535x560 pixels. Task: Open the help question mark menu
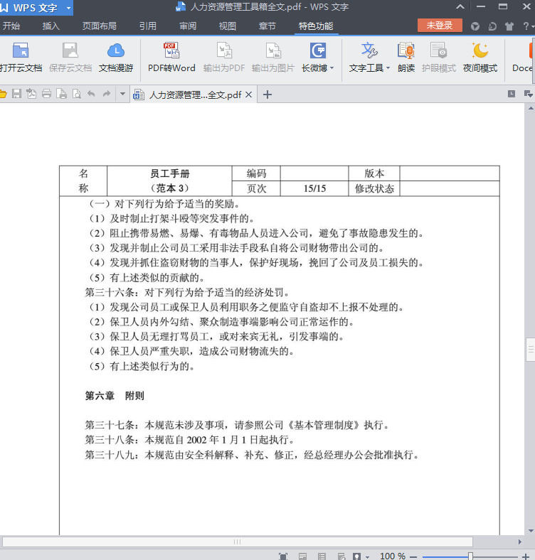click(x=526, y=26)
